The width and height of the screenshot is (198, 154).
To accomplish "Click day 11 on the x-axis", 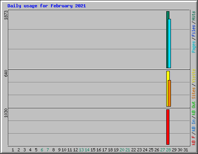I will pyautogui.click(x=70, y=150).
